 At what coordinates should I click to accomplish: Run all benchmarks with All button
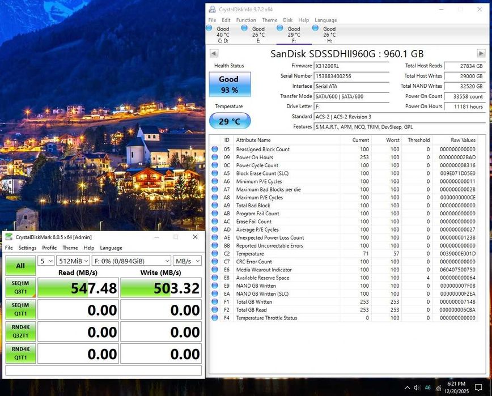21,266
